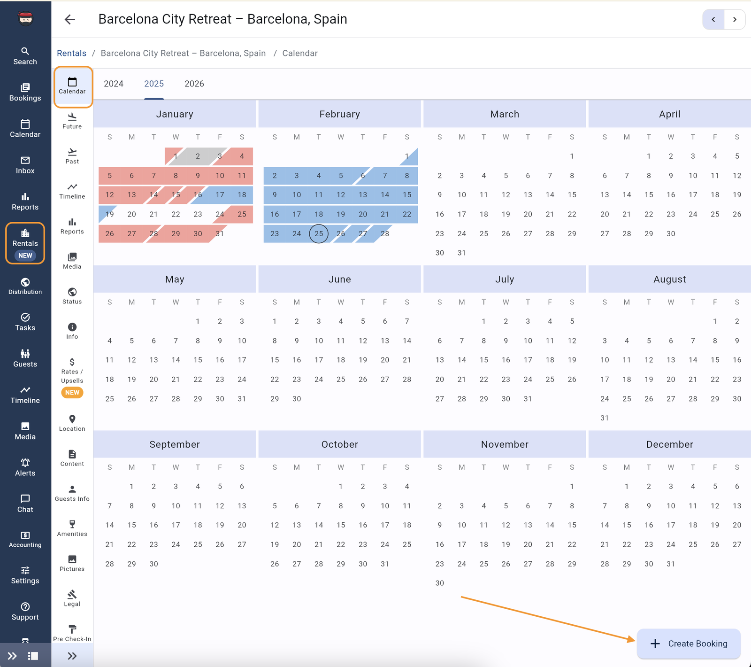The width and height of the screenshot is (751, 667).
Task: Open Distribution settings
Action: [25, 286]
